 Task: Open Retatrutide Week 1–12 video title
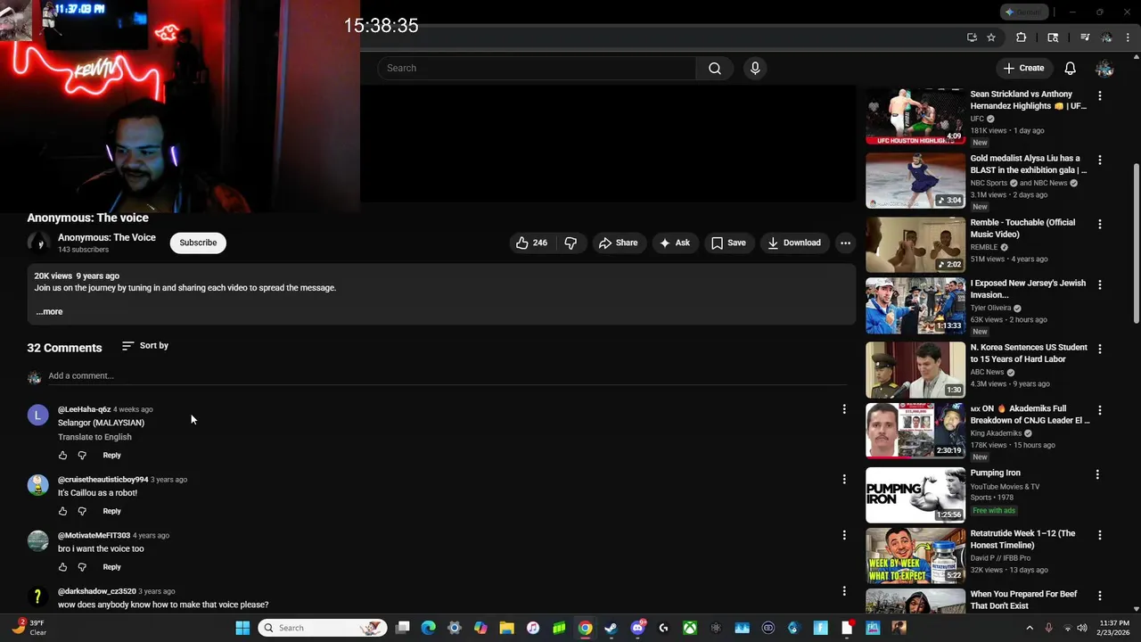pos(1022,539)
